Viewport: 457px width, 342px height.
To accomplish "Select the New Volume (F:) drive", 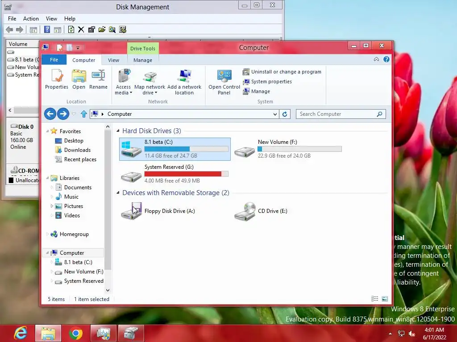I will (288, 149).
